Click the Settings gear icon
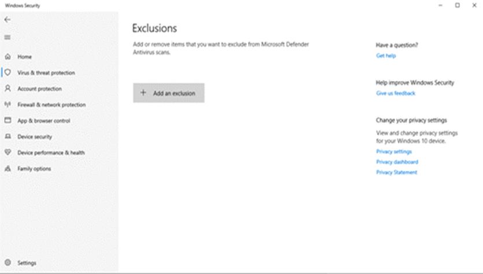This screenshot has width=483, height=274. click(x=8, y=263)
